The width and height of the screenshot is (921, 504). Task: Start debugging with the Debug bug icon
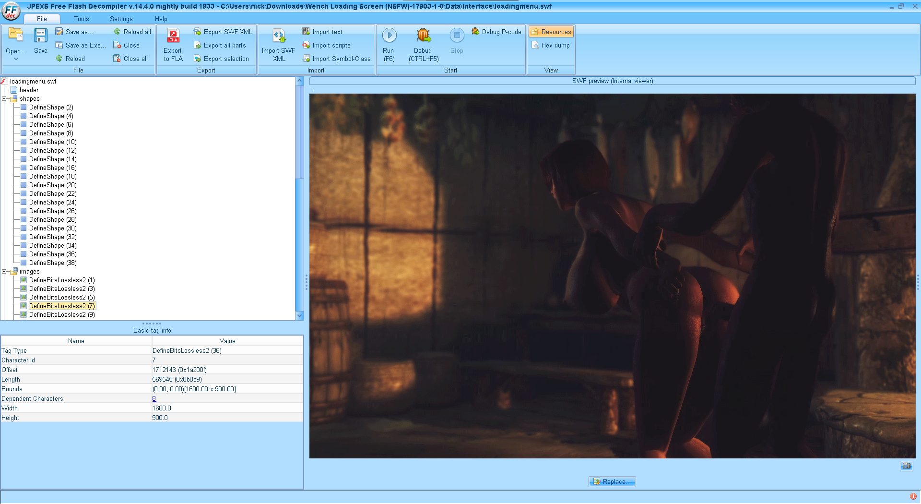tap(424, 36)
